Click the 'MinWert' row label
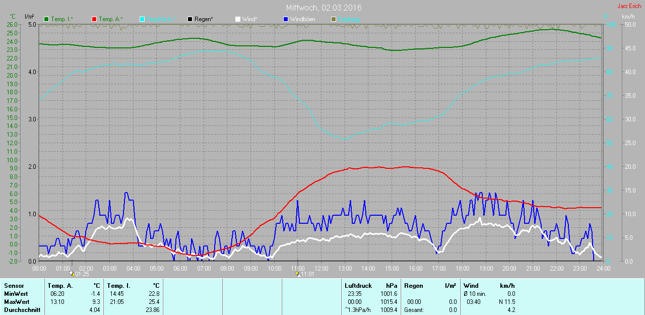 [x=16, y=294]
